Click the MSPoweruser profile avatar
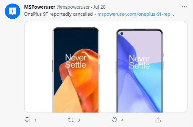193x127 pixels. coord(13,11)
